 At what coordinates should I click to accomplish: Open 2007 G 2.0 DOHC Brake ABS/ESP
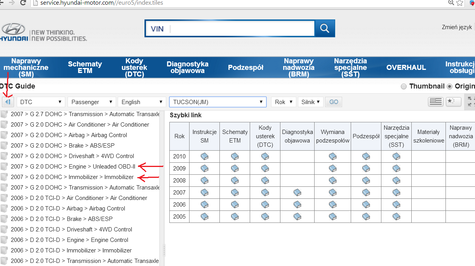[x=63, y=145]
